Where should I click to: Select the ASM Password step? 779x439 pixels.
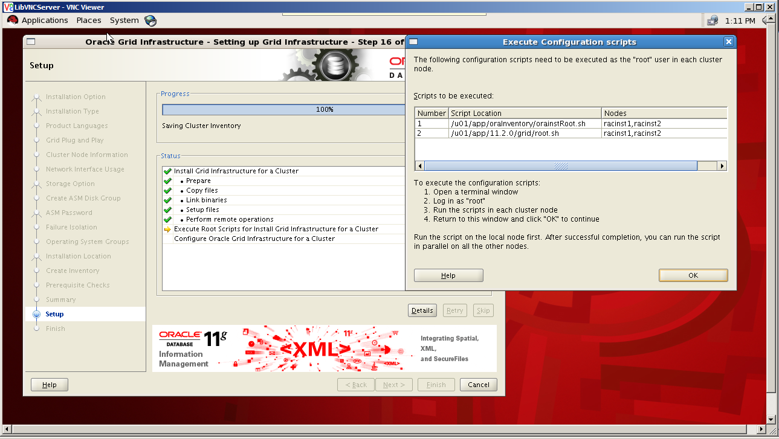point(69,213)
